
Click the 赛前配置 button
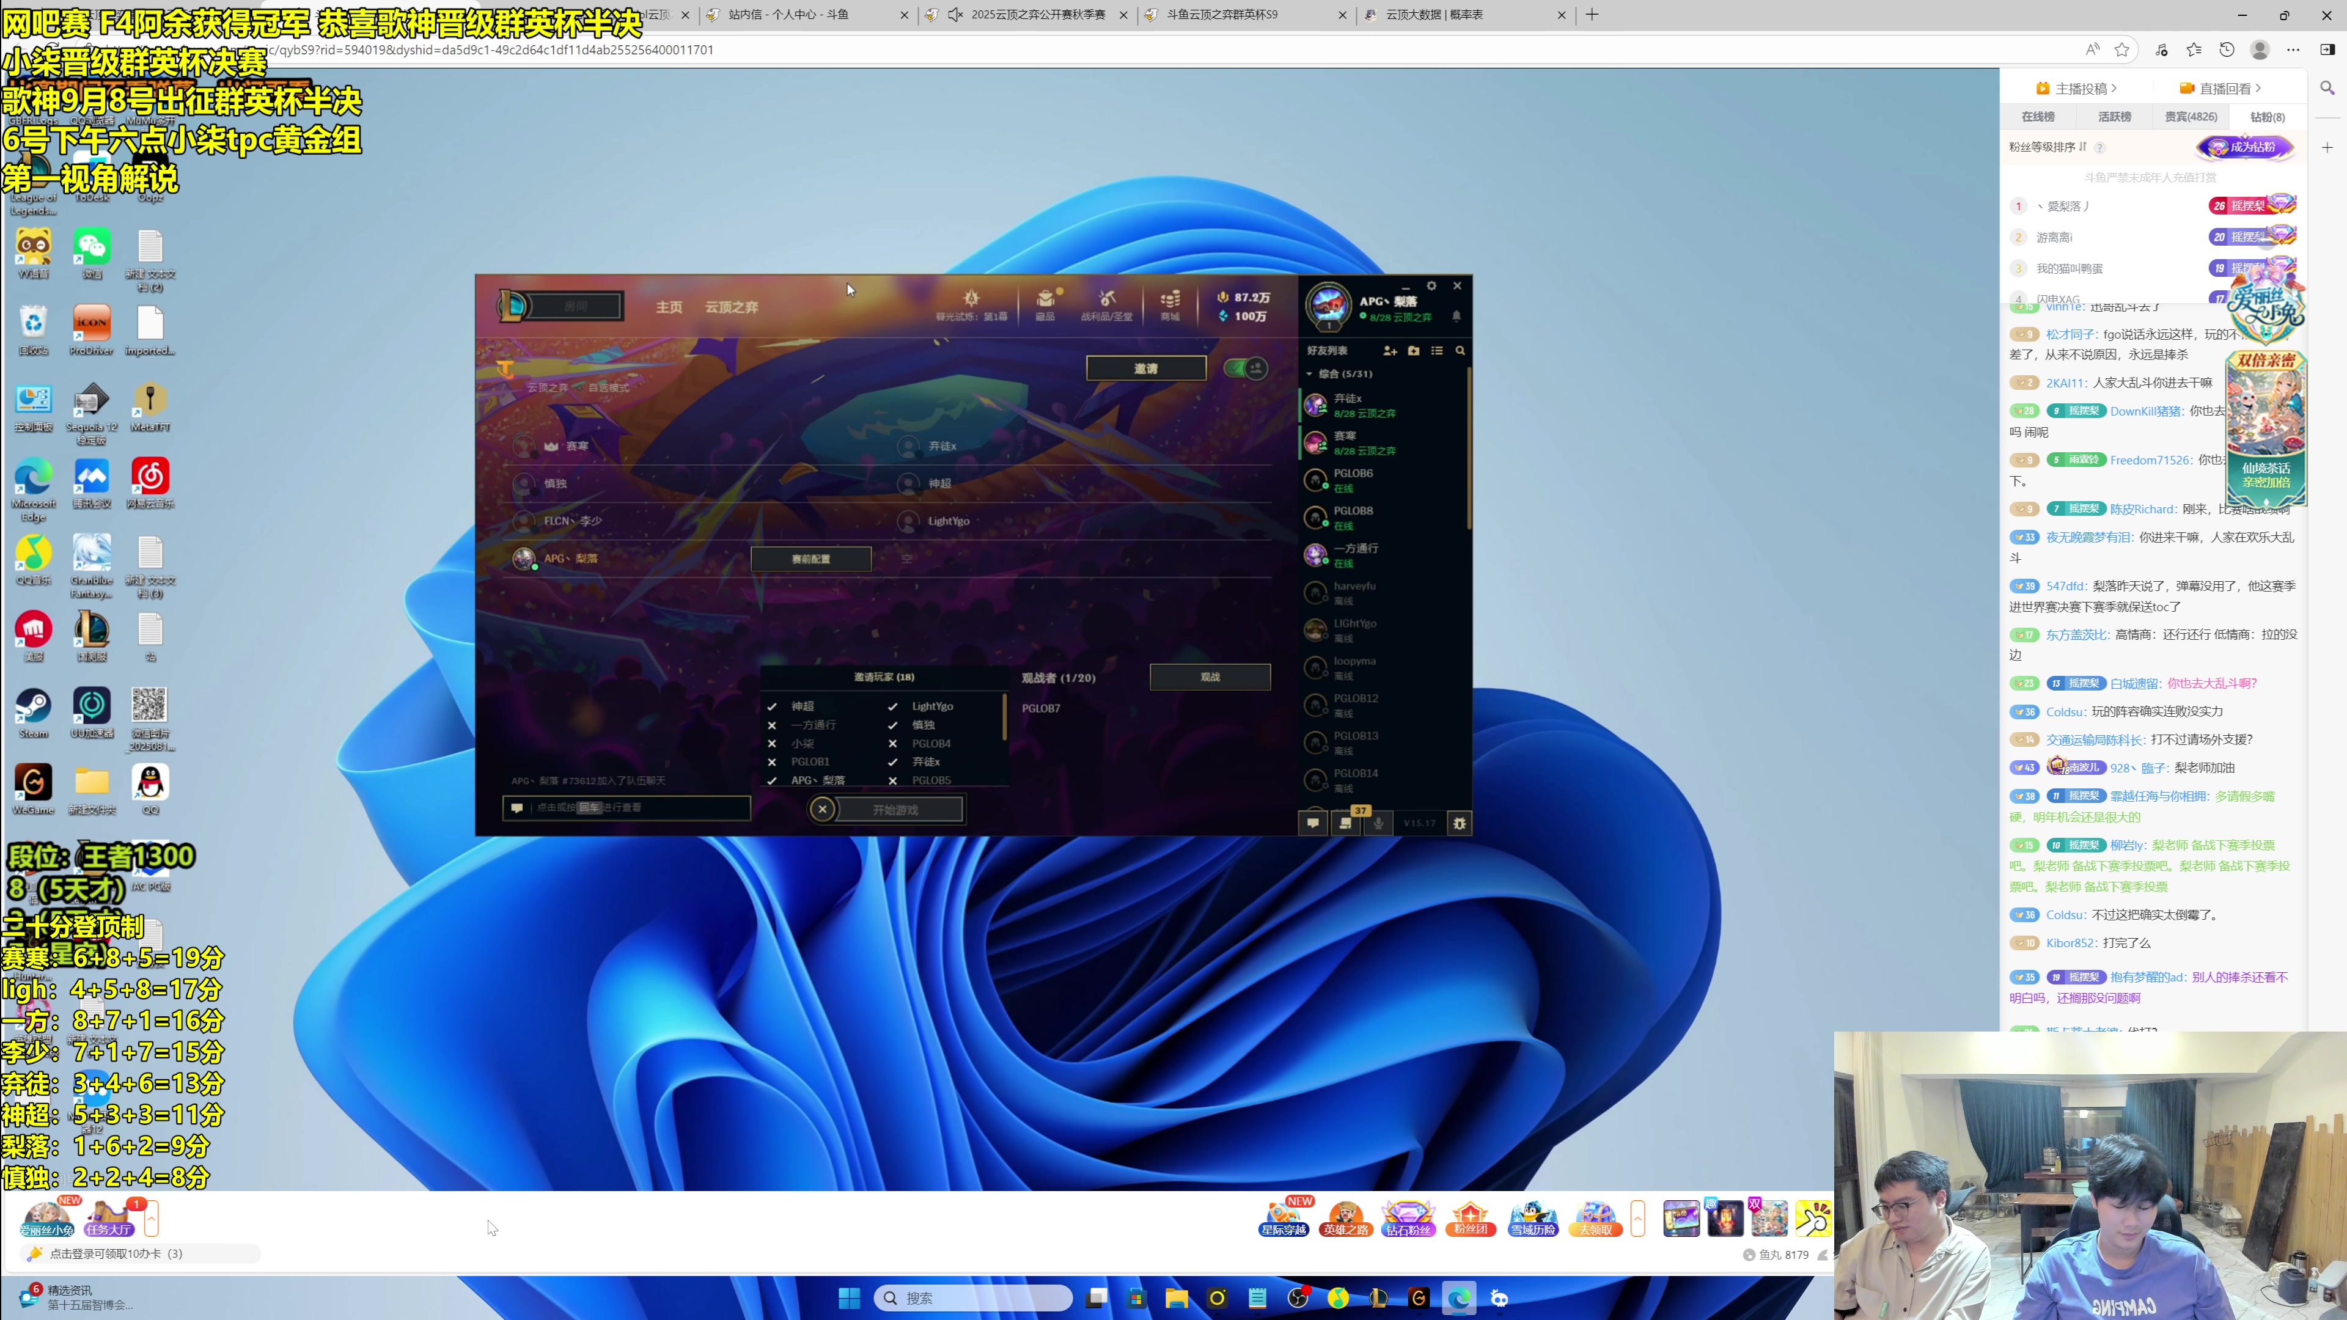(x=811, y=559)
